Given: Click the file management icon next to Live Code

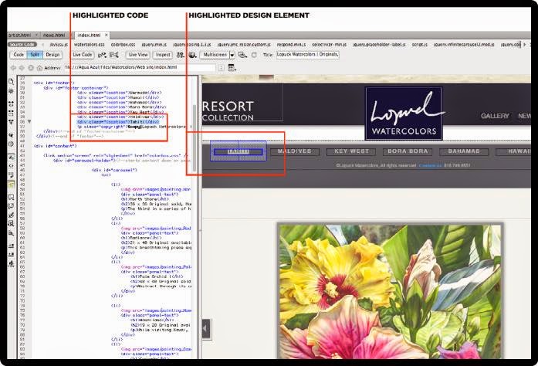Looking at the screenshot, I should point(102,55).
